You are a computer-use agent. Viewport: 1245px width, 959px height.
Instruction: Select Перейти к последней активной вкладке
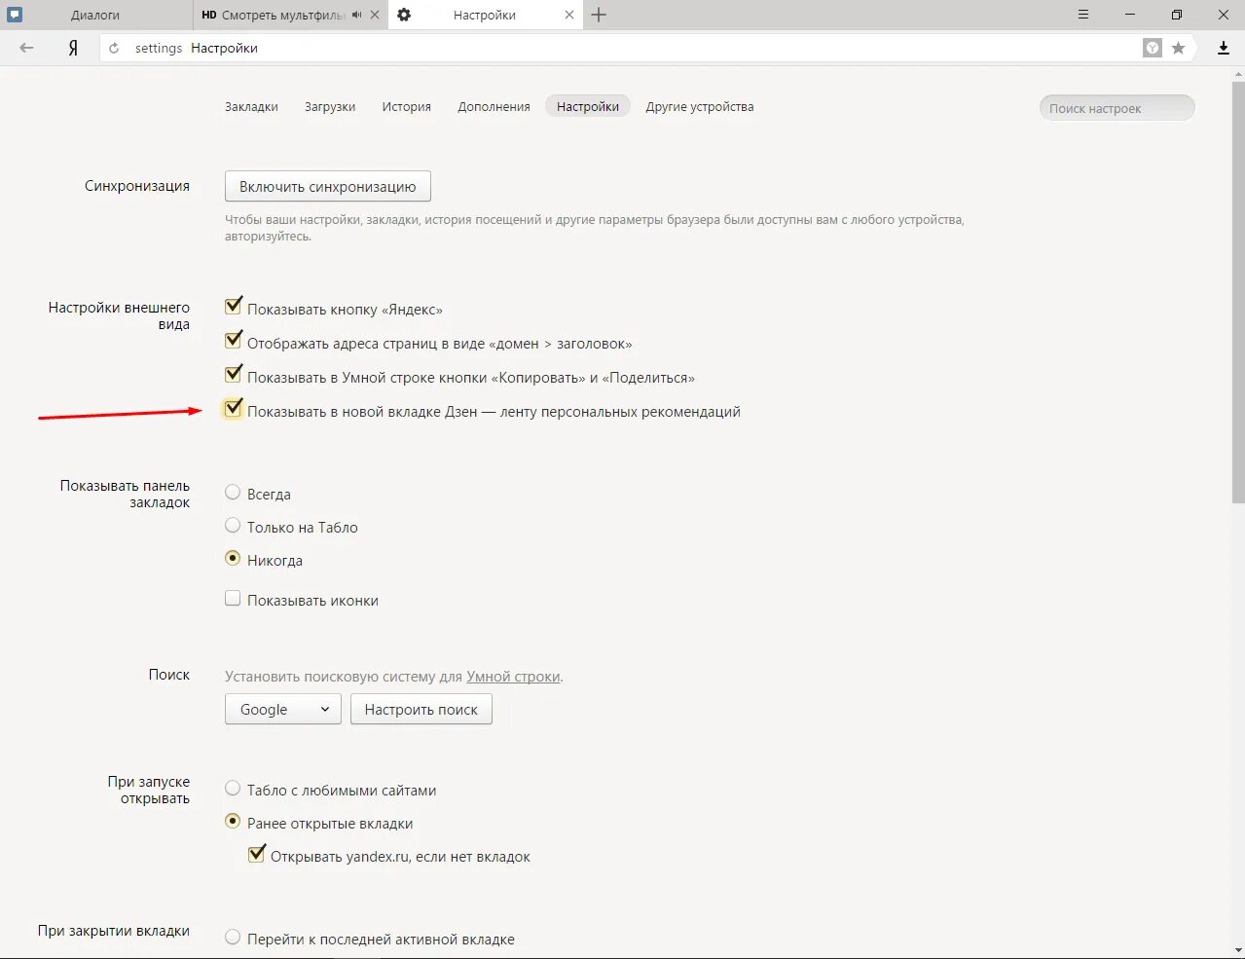(x=233, y=938)
